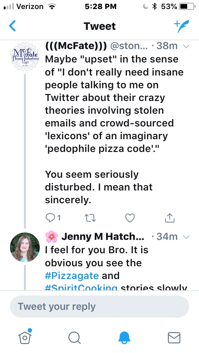
Task: Share the McFate tweet
Action: (169, 218)
